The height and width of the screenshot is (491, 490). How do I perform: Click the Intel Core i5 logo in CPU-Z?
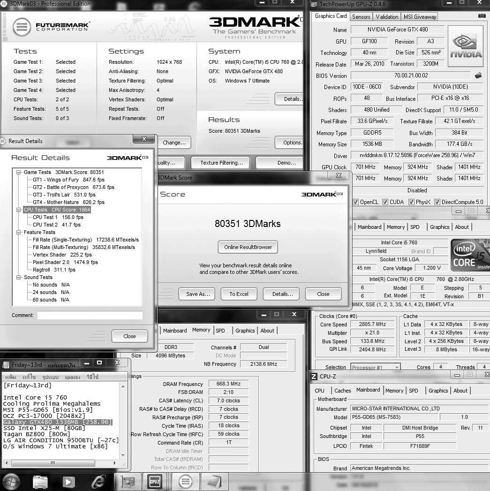point(470,255)
